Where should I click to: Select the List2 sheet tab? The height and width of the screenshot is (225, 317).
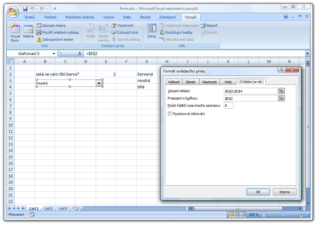(x=48, y=208)
